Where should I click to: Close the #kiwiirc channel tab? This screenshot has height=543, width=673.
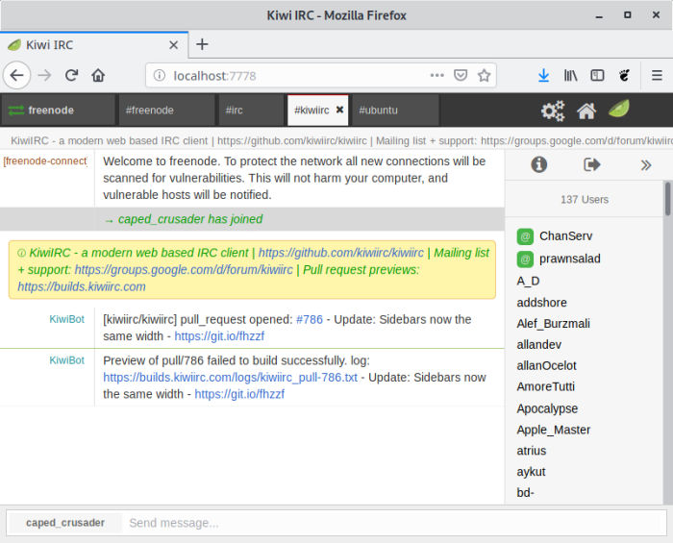339,110
